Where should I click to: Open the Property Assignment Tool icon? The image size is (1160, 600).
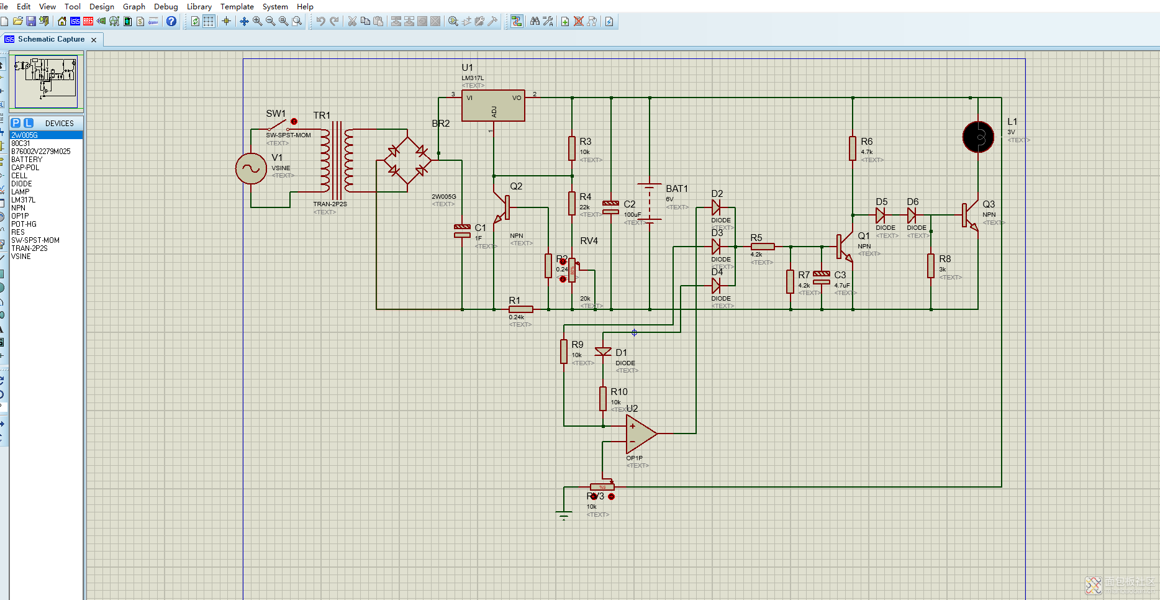point(548,21)
